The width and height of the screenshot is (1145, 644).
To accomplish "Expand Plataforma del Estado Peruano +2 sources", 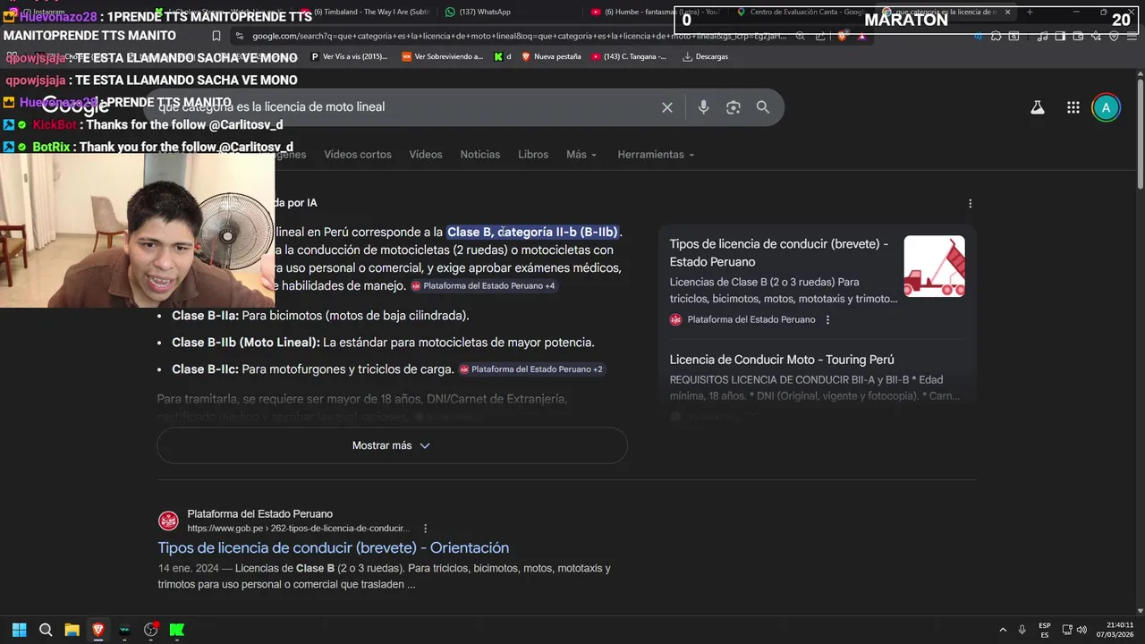I will point(531,369).
